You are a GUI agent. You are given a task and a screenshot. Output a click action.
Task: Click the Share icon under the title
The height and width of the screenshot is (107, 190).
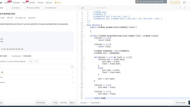pyautogui.click(x=29, y=18)
